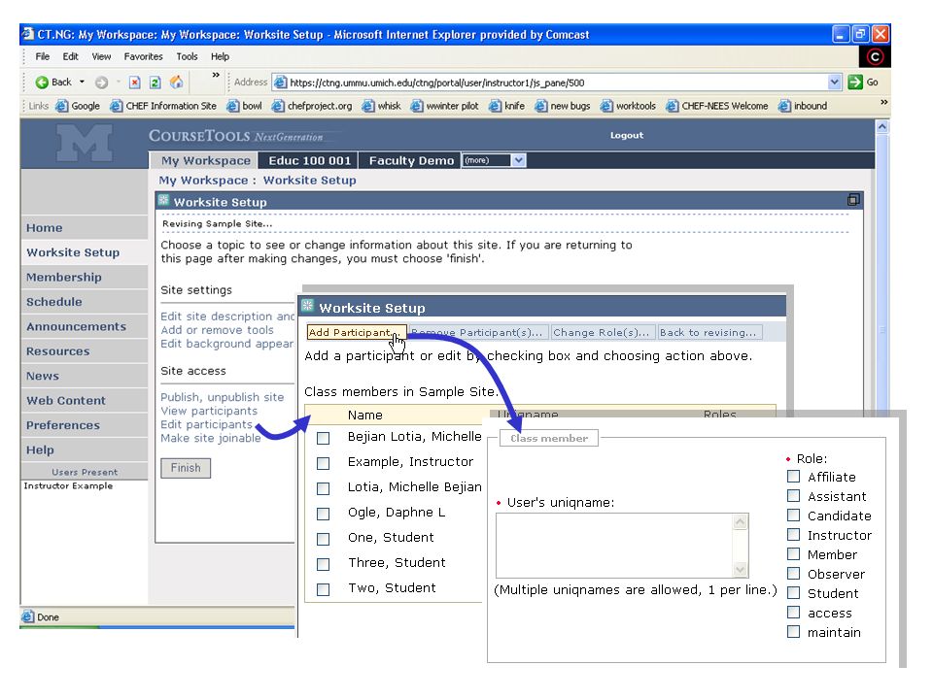Open the new bugs bookmark
Image resolution: width=933 pixels, height=699 pixels.
coord(563,106)
